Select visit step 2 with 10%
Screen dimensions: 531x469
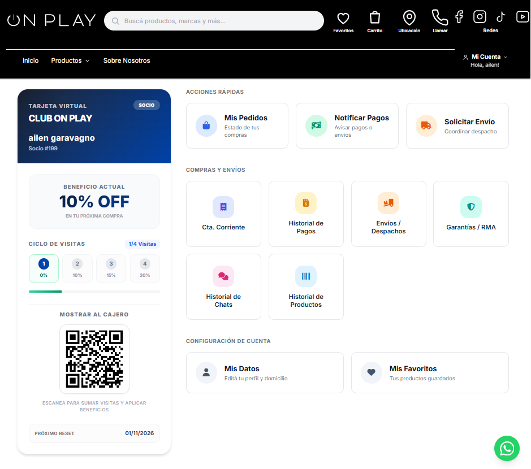coord(77,268)
